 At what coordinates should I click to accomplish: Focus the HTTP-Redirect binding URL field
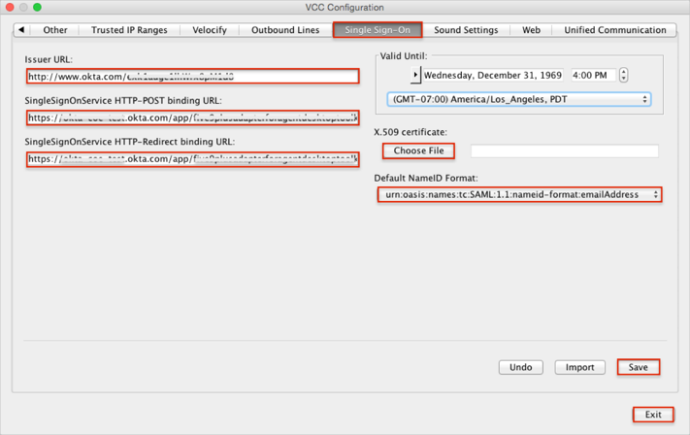(191, 158)
